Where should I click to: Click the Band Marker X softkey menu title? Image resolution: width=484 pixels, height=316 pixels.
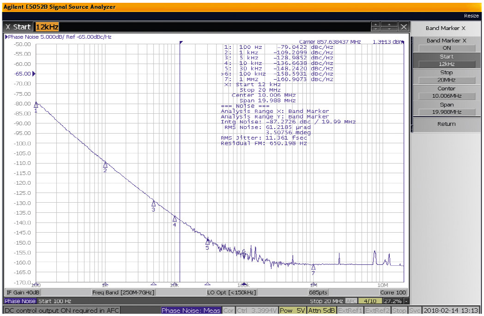445,28
